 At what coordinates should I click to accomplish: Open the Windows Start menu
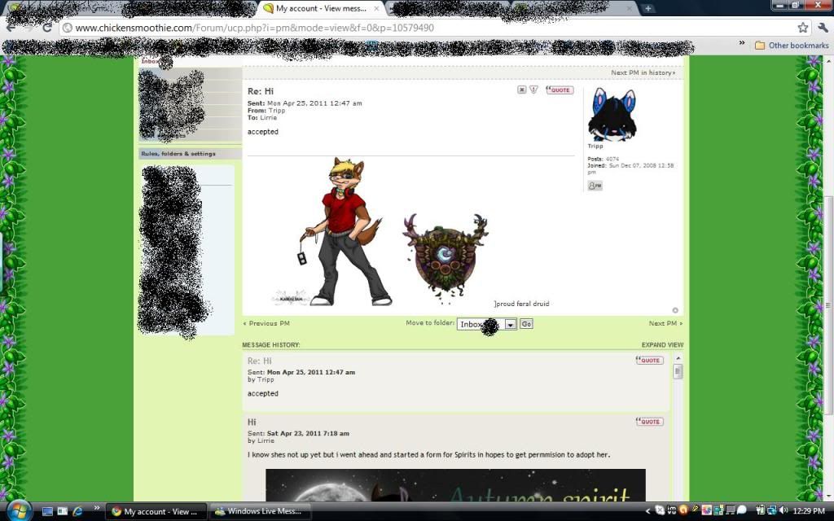pos(19,511)
